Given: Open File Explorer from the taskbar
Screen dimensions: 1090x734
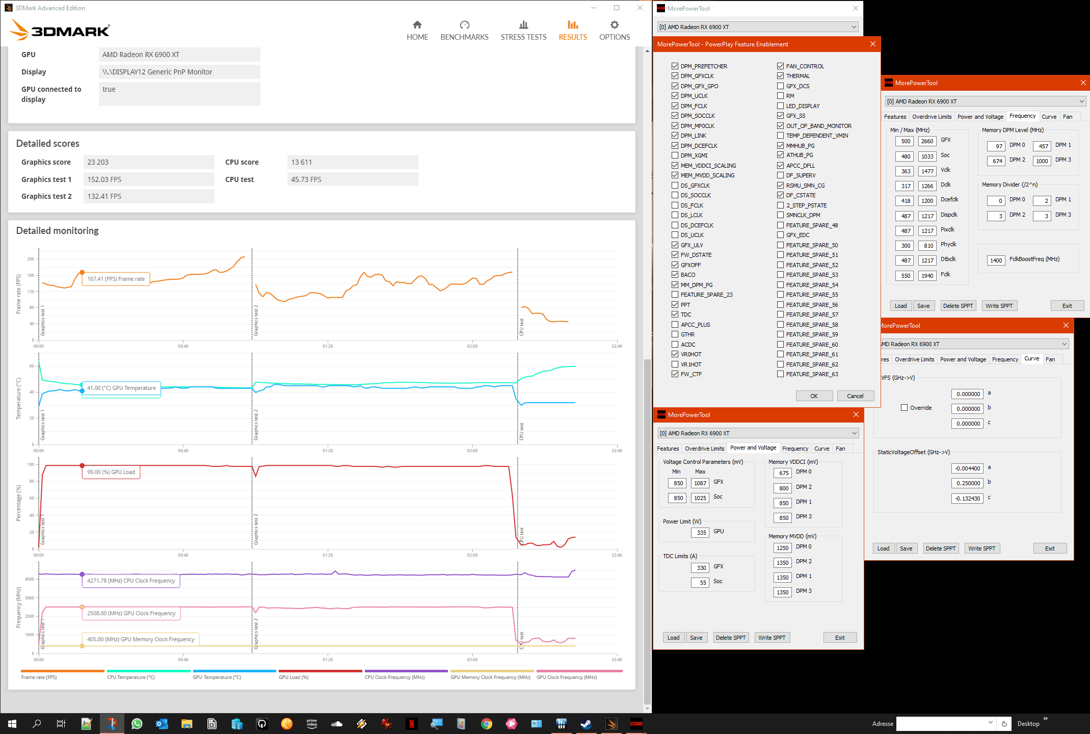Looking at the screenshot, I should [x=187, y=723].
